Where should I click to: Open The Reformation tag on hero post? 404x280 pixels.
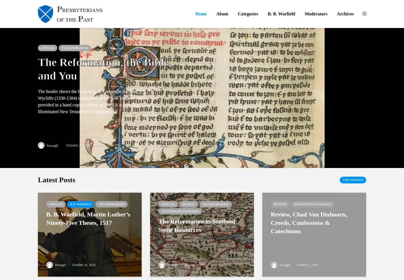click(x=75, y=48)
